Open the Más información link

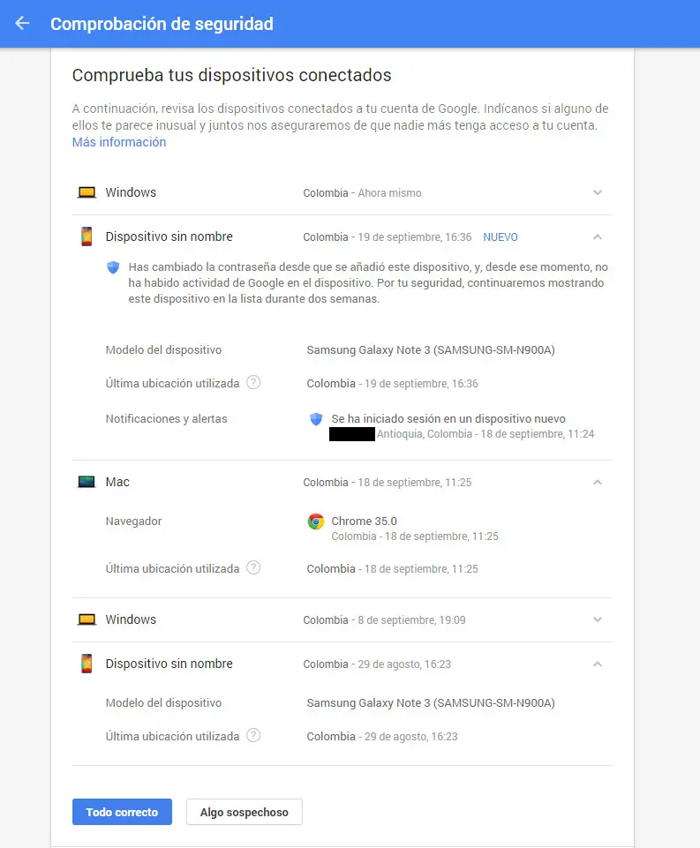click(119, 142)
